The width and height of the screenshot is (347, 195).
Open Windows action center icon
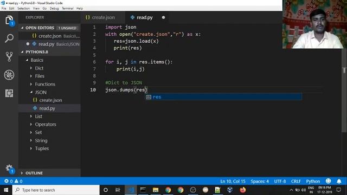click(x=338, y=190)
